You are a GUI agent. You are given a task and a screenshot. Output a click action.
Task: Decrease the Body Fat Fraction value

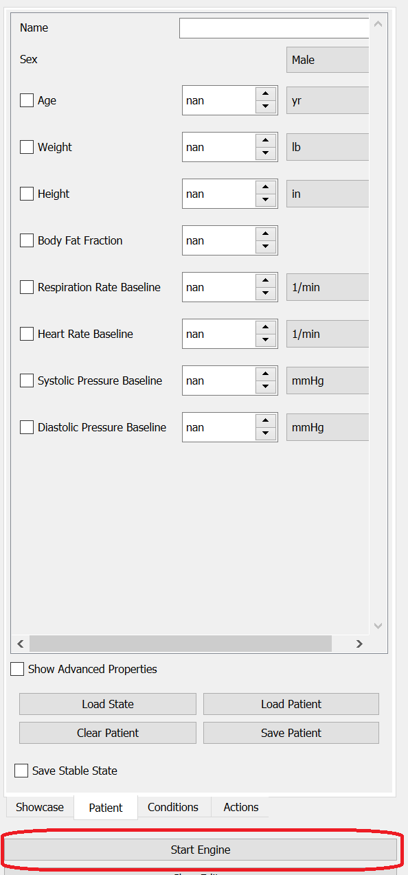[266, 247]
